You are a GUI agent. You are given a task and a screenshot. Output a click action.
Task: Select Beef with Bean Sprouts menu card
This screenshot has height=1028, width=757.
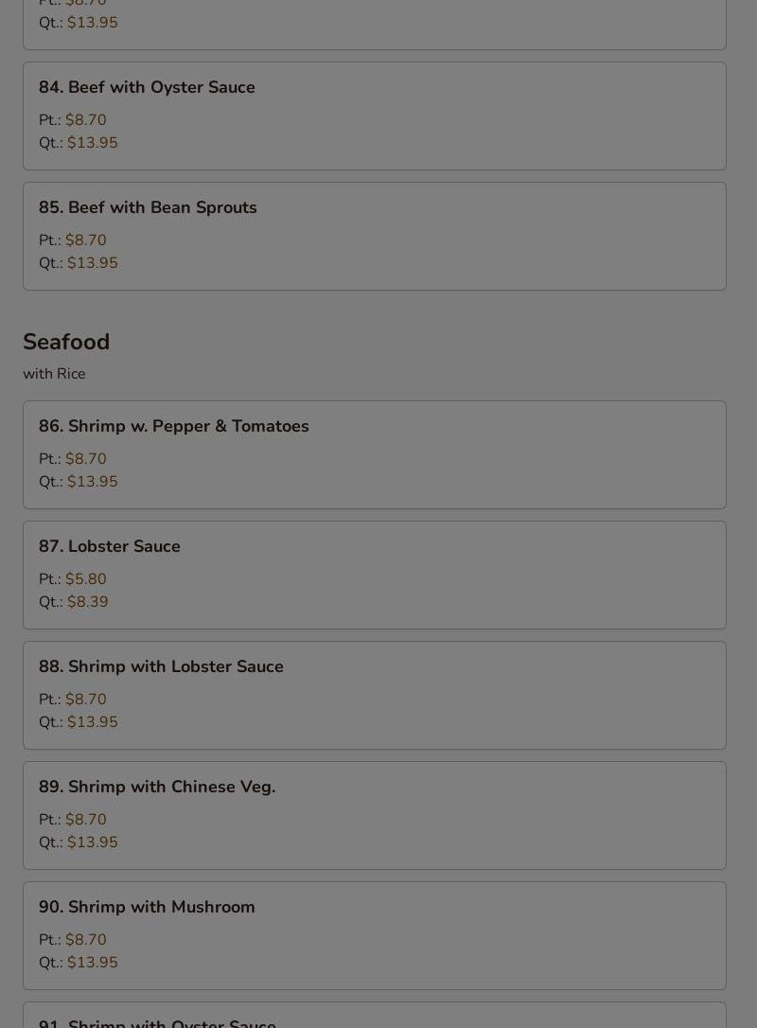(374, 236)
